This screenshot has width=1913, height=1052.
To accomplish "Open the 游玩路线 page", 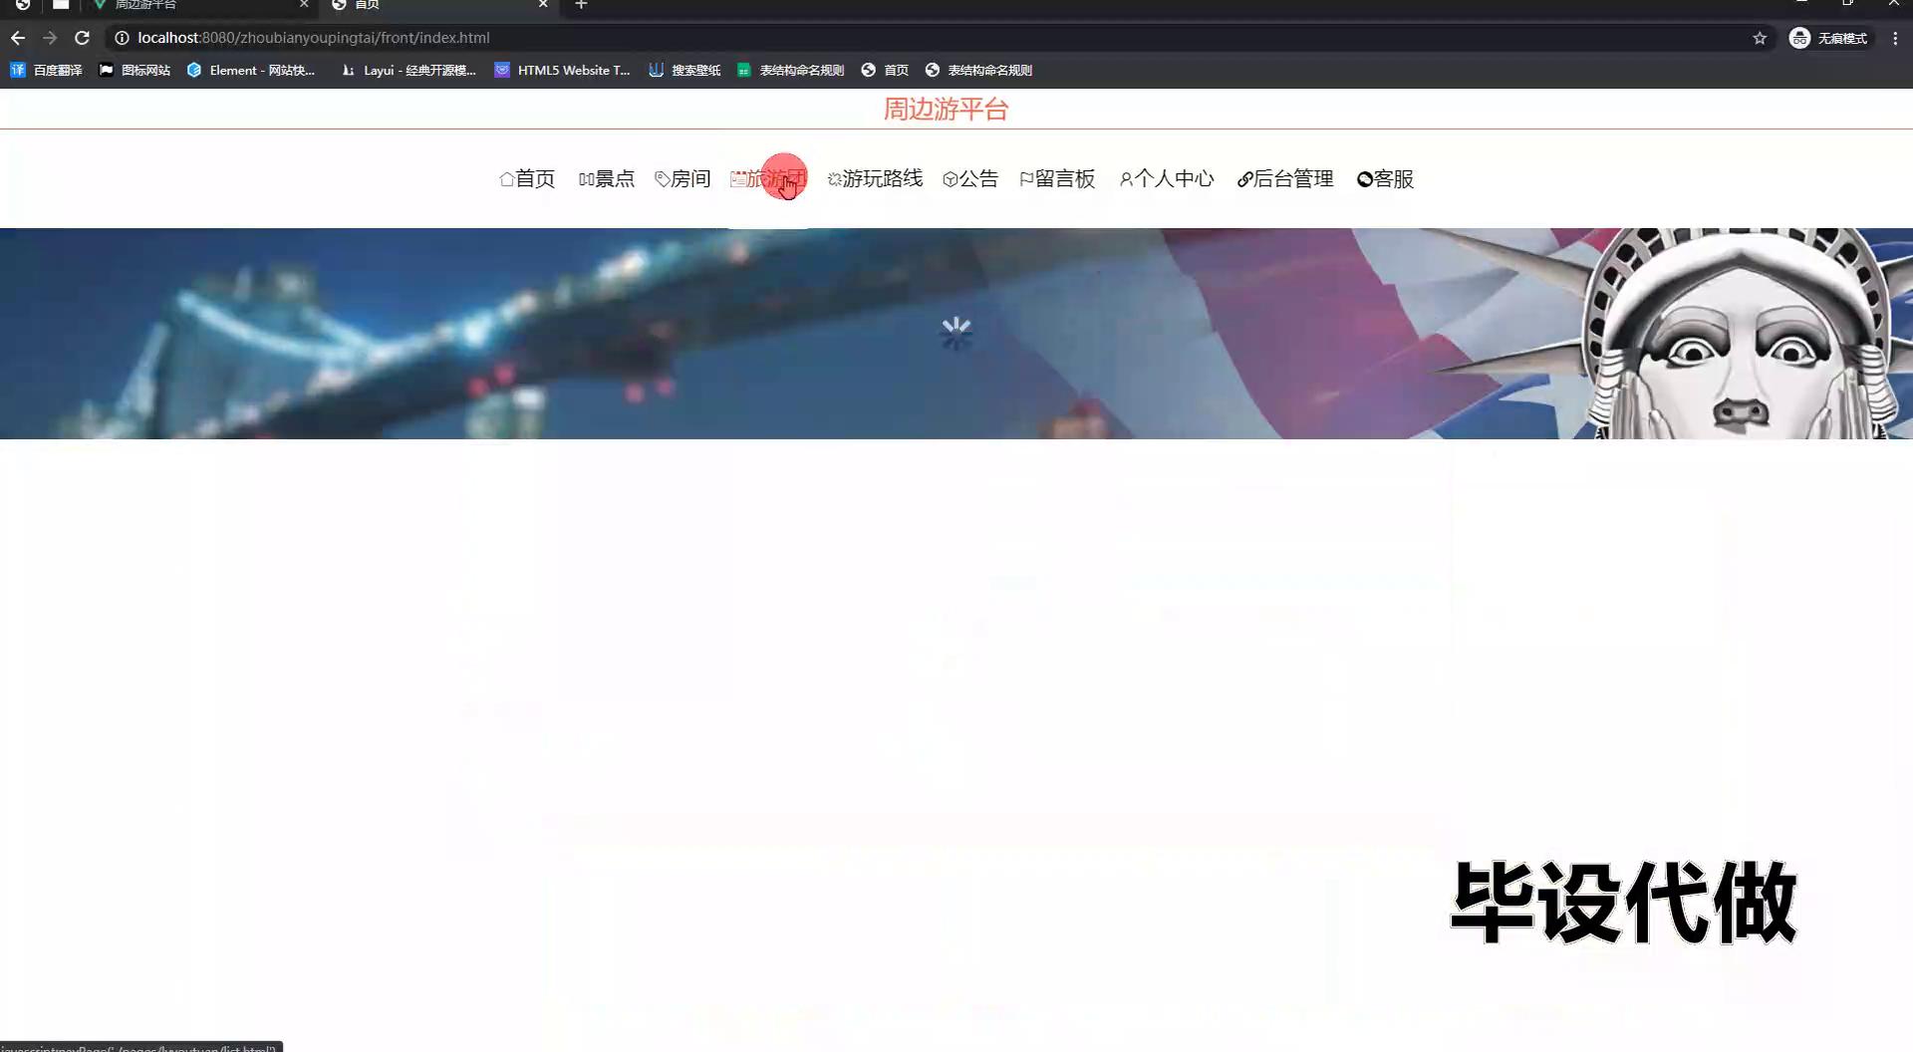I will click(875, 179).
